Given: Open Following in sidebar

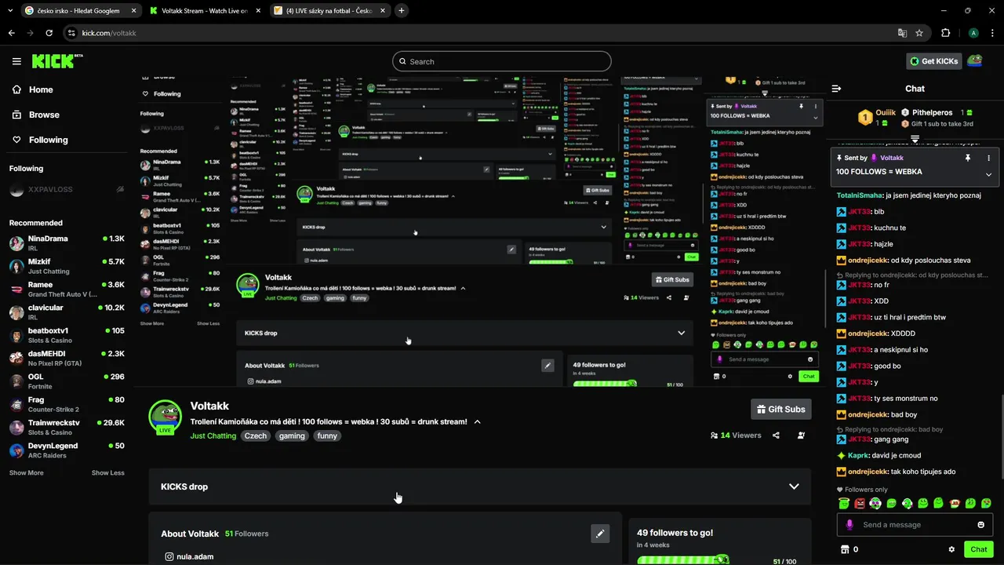Looking at the screenshot, I should coord(41,140).
